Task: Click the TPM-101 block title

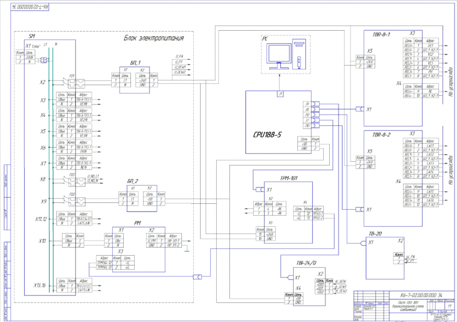Action: click(289, 178)
